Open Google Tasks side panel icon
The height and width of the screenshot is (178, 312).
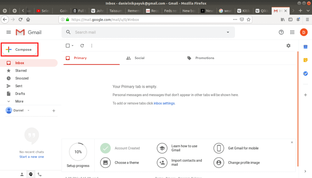coord(305,73)
